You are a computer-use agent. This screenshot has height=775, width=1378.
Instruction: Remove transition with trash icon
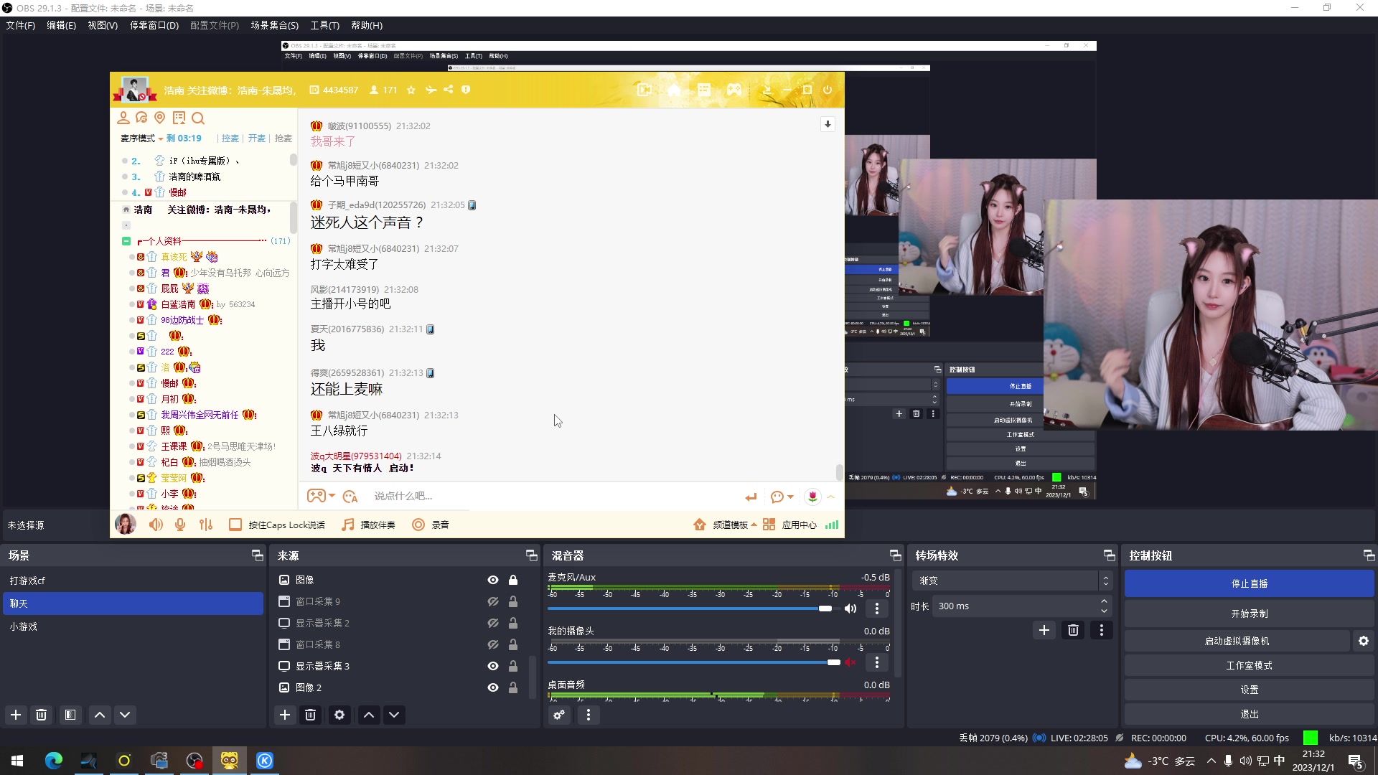tap(1073, 630)
